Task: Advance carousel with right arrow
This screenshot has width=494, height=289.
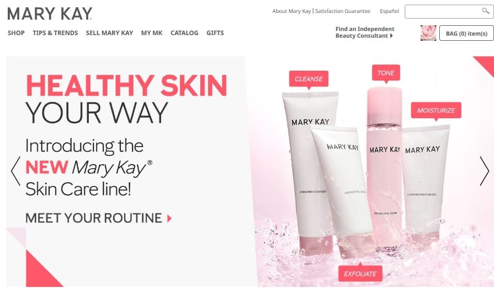Action: [484, 171]
